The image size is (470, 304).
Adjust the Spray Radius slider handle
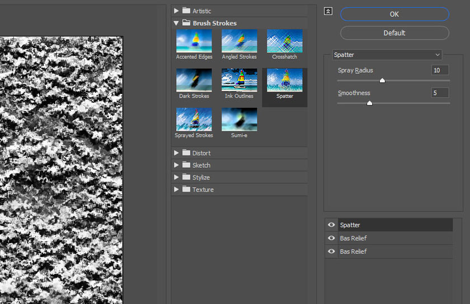tap(382, 80)
